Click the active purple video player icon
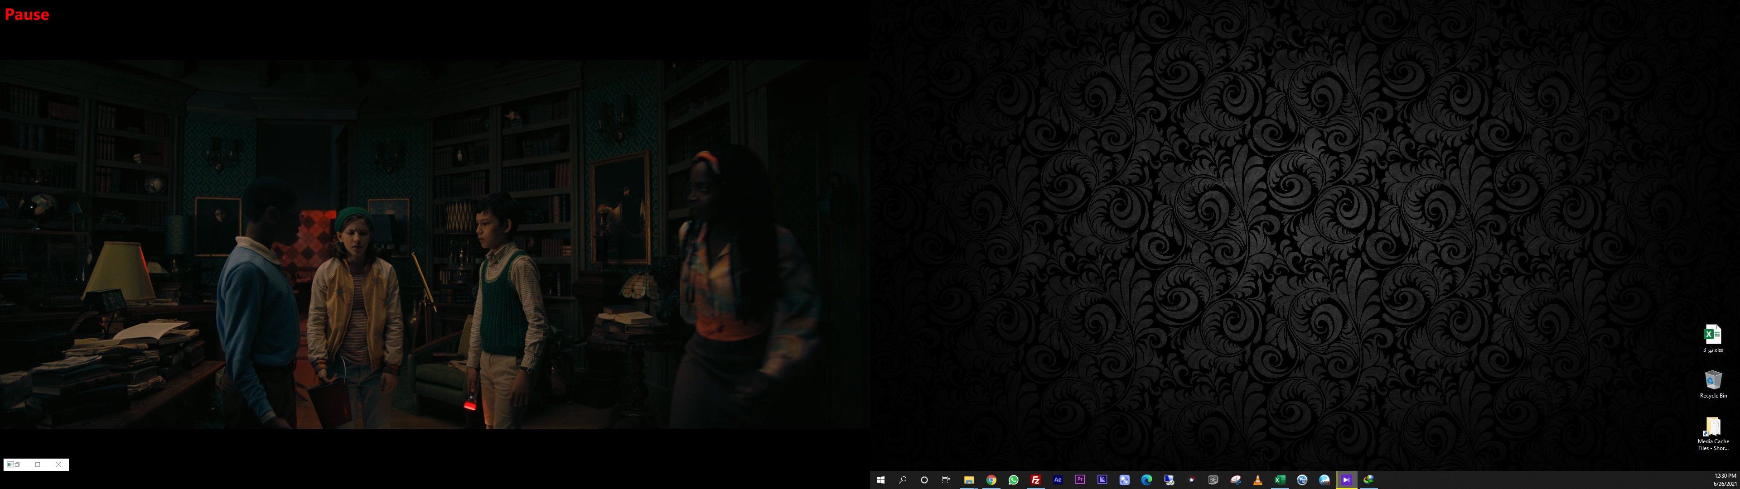The width and height of the screenshot is (1740, 489). (x=1346, y=480)
